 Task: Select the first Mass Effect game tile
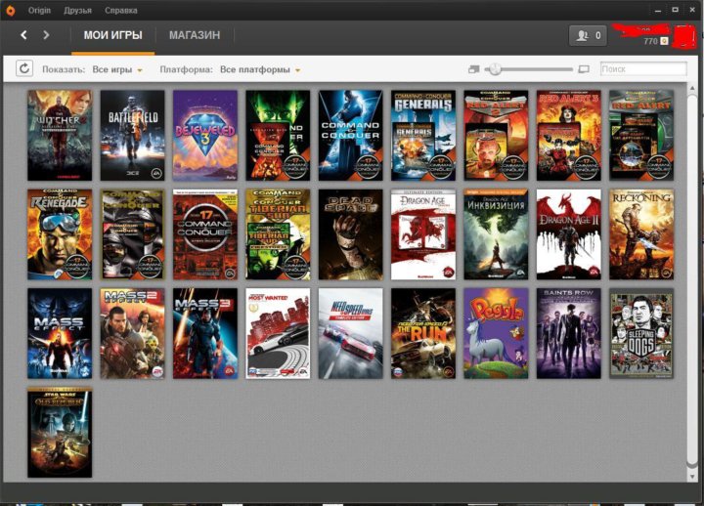point(60,334)
